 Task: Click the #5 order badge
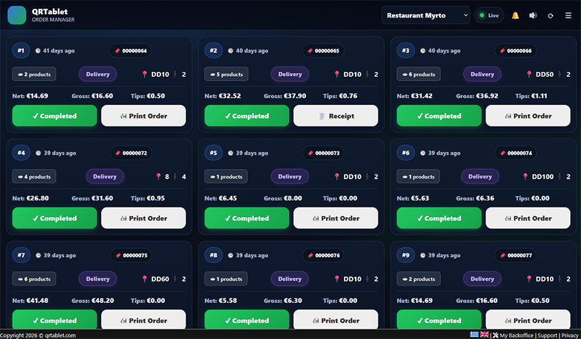214,153
